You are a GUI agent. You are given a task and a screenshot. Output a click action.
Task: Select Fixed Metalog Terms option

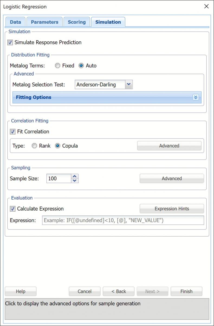tap(57, 66)
